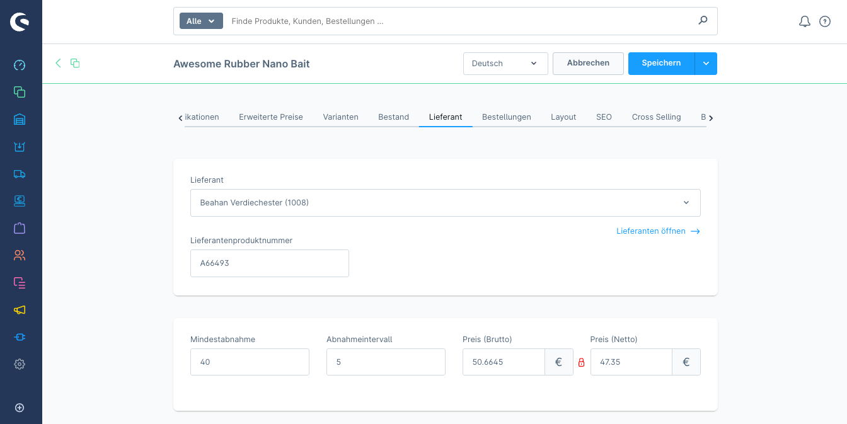Open Marketing via the yellow megaphone icon
This screenshot has width=847, height=424.
pyautogui.click(x=20, y=309)
